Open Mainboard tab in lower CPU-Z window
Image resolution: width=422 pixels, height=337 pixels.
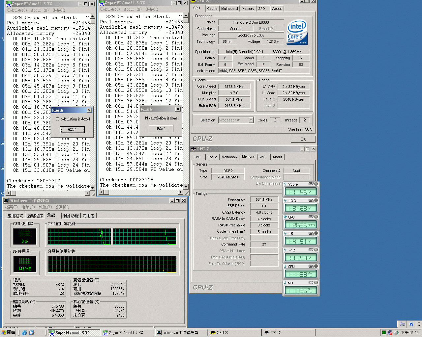pyautogui.click(x=230, y=157)
